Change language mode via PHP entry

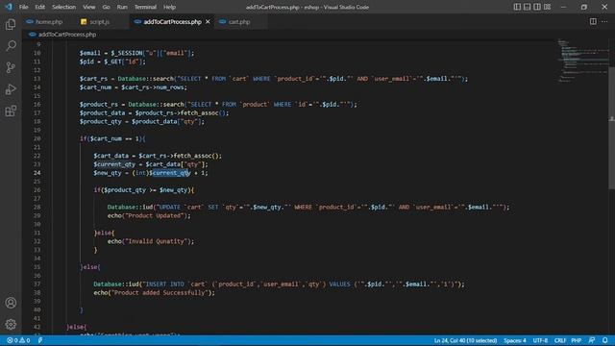tap(577, 340)
